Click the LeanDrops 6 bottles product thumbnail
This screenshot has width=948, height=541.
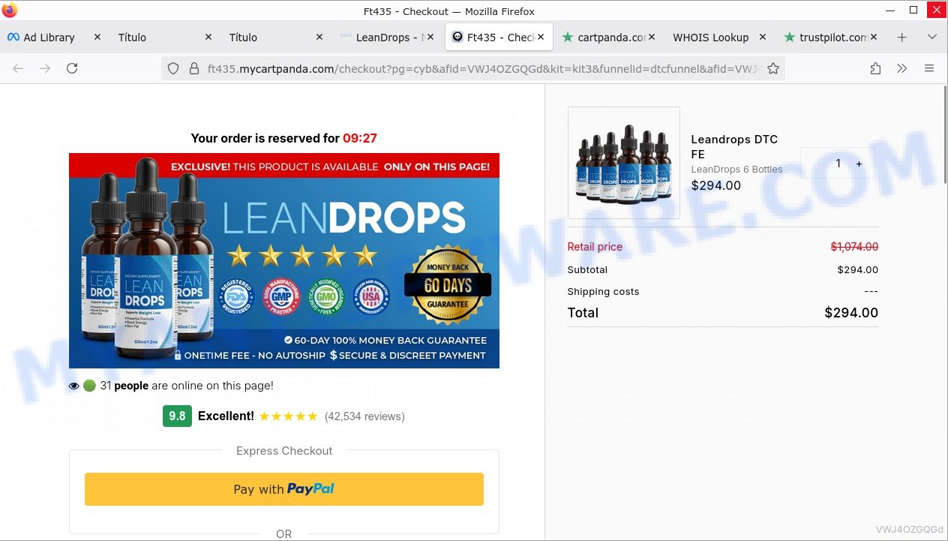click(624, 163)
